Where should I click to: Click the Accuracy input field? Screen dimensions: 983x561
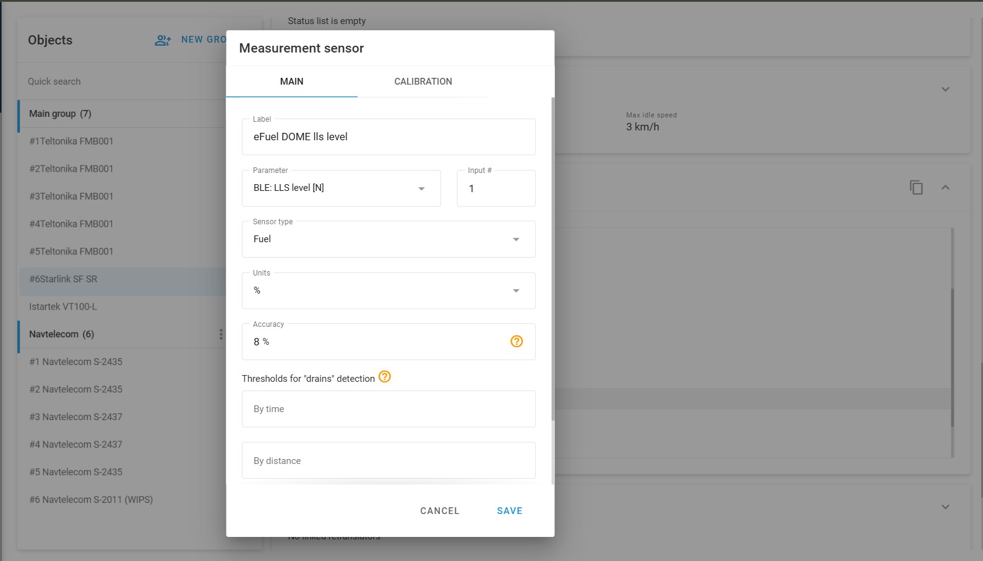(x=388, y=342)
